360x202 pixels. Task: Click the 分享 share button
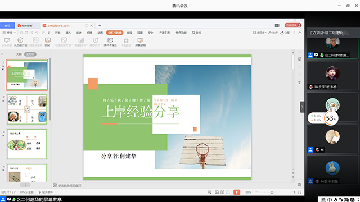(x=285, y=33)
